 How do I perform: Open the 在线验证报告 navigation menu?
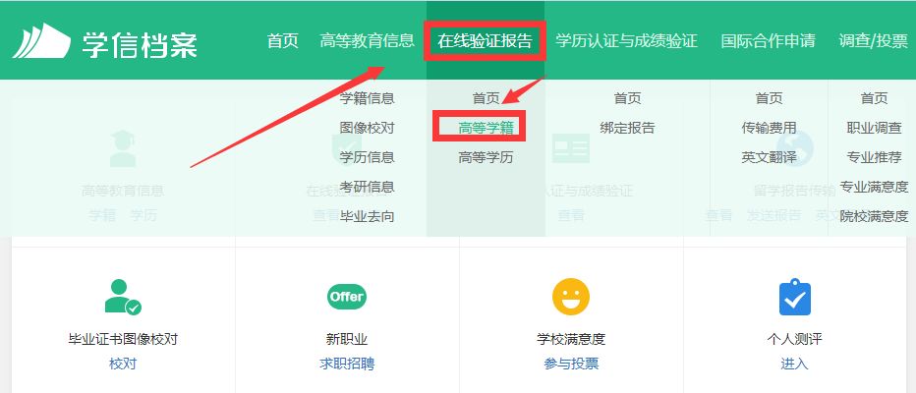[x=486, y=41]
